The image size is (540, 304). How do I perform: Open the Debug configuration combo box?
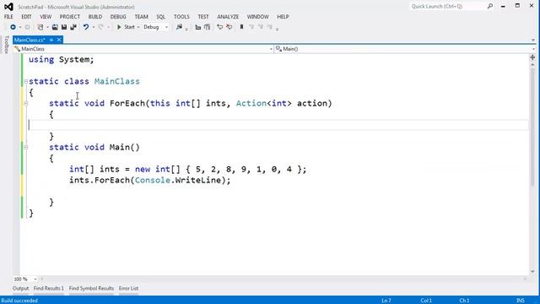coord(155,27)
